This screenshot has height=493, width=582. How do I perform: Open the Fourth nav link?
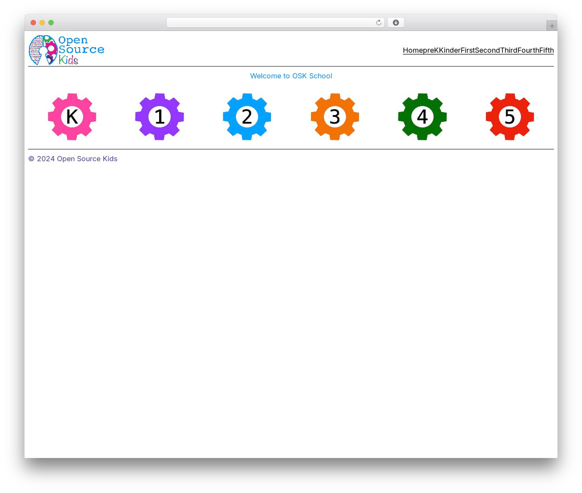(x=528, y=50)
